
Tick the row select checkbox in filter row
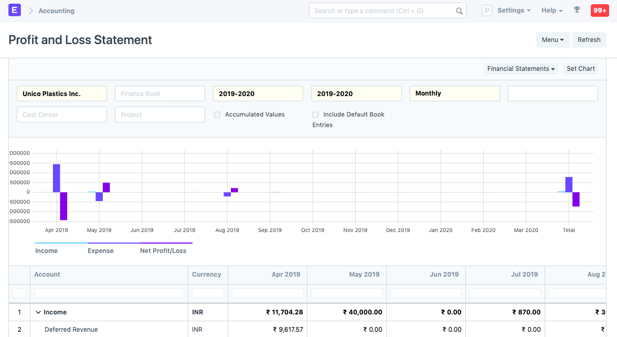[x=19, y=293]
